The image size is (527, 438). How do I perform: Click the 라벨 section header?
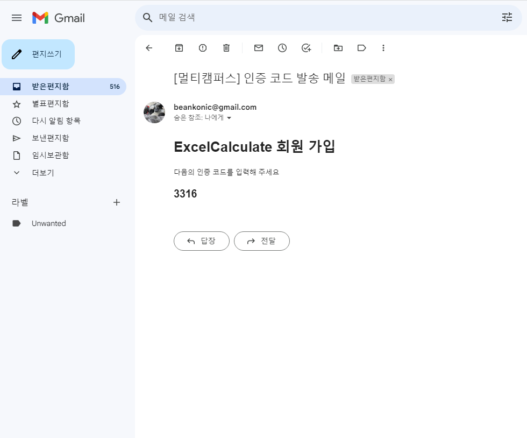tap(20, 202)
